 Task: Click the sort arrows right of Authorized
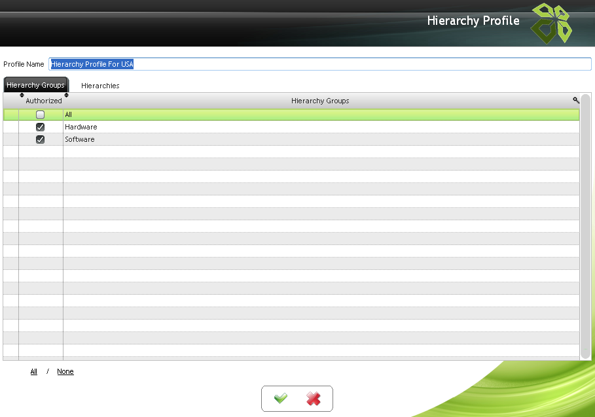pyautogui.click(x=66, y=95)
